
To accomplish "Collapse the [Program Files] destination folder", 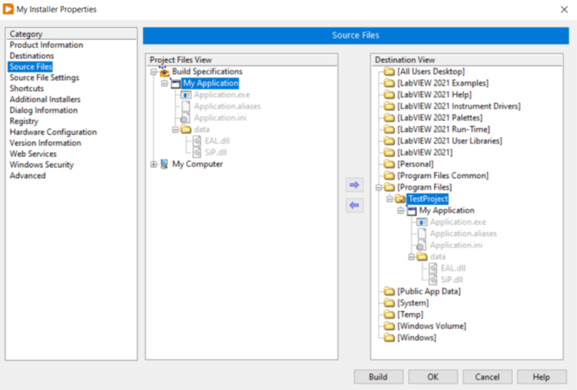I will pos(377,187).
